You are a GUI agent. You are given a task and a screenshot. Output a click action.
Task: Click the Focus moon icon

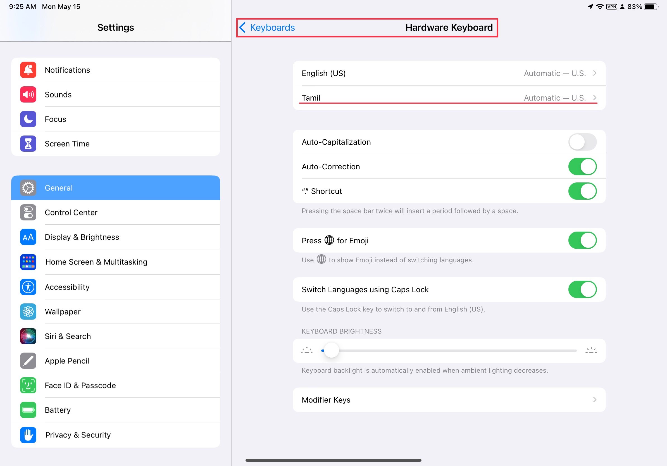click(28, 119)
